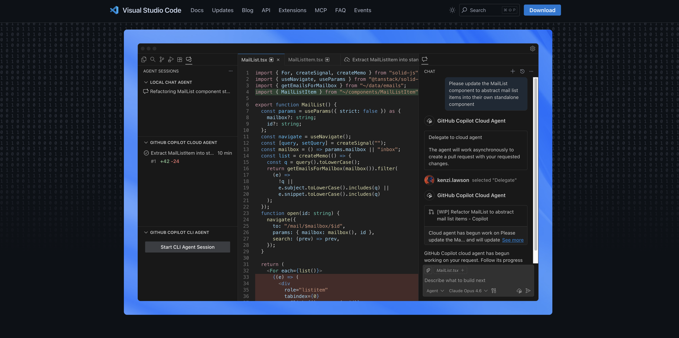The height and width of the screenshot is (338, 679).
Task: Open chat history clock icon
Action: point(522,71)
